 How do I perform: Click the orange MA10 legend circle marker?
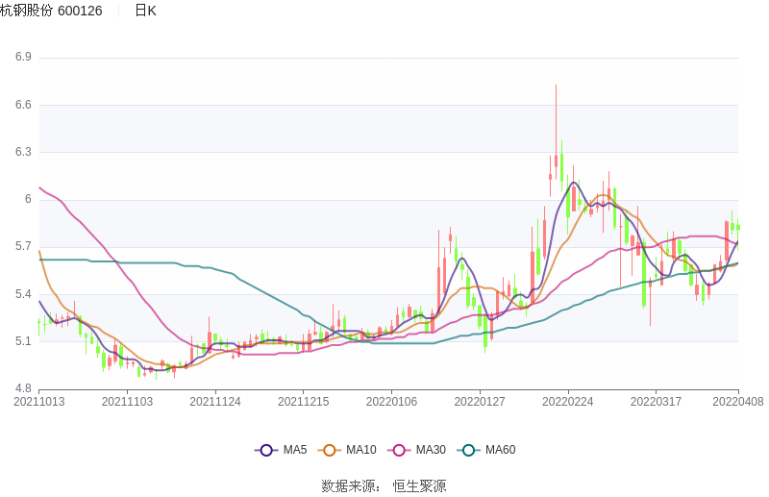click(330, 450)
